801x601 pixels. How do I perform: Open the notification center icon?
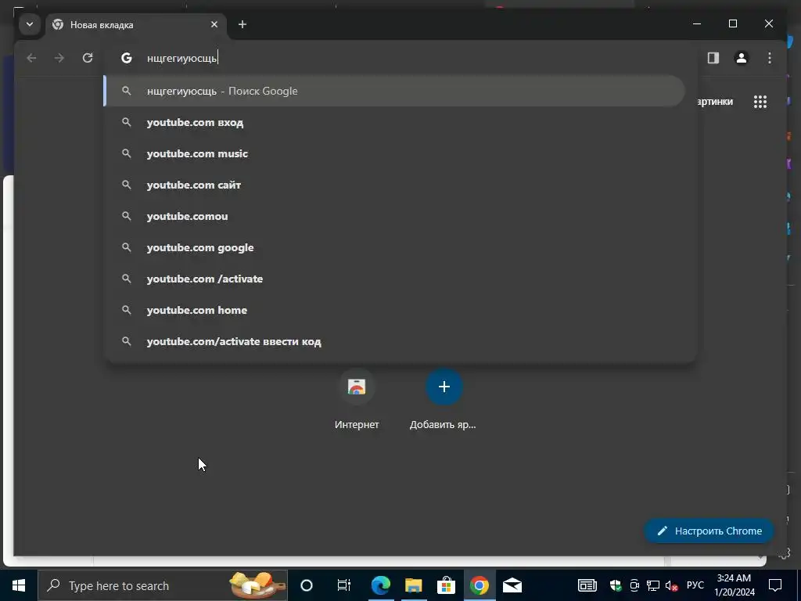pyautogui.click(x=775, y=585)
